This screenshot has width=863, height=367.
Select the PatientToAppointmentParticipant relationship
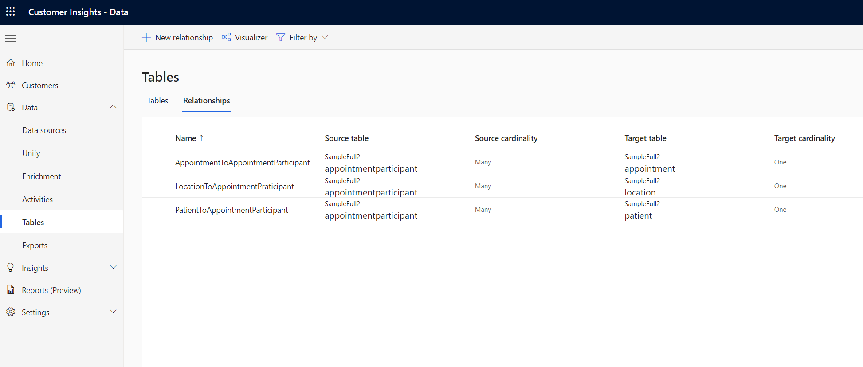231,210
